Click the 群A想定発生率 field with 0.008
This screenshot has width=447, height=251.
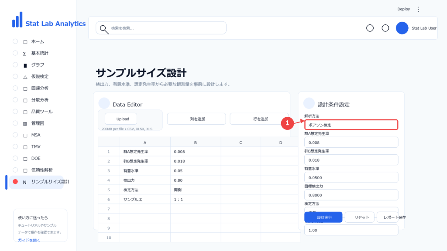[351, 142]
